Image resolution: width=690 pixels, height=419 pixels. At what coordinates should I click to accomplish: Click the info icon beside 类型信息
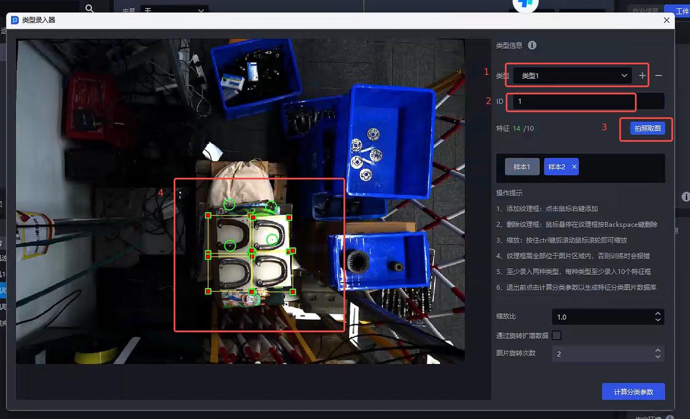click(532, 45)
